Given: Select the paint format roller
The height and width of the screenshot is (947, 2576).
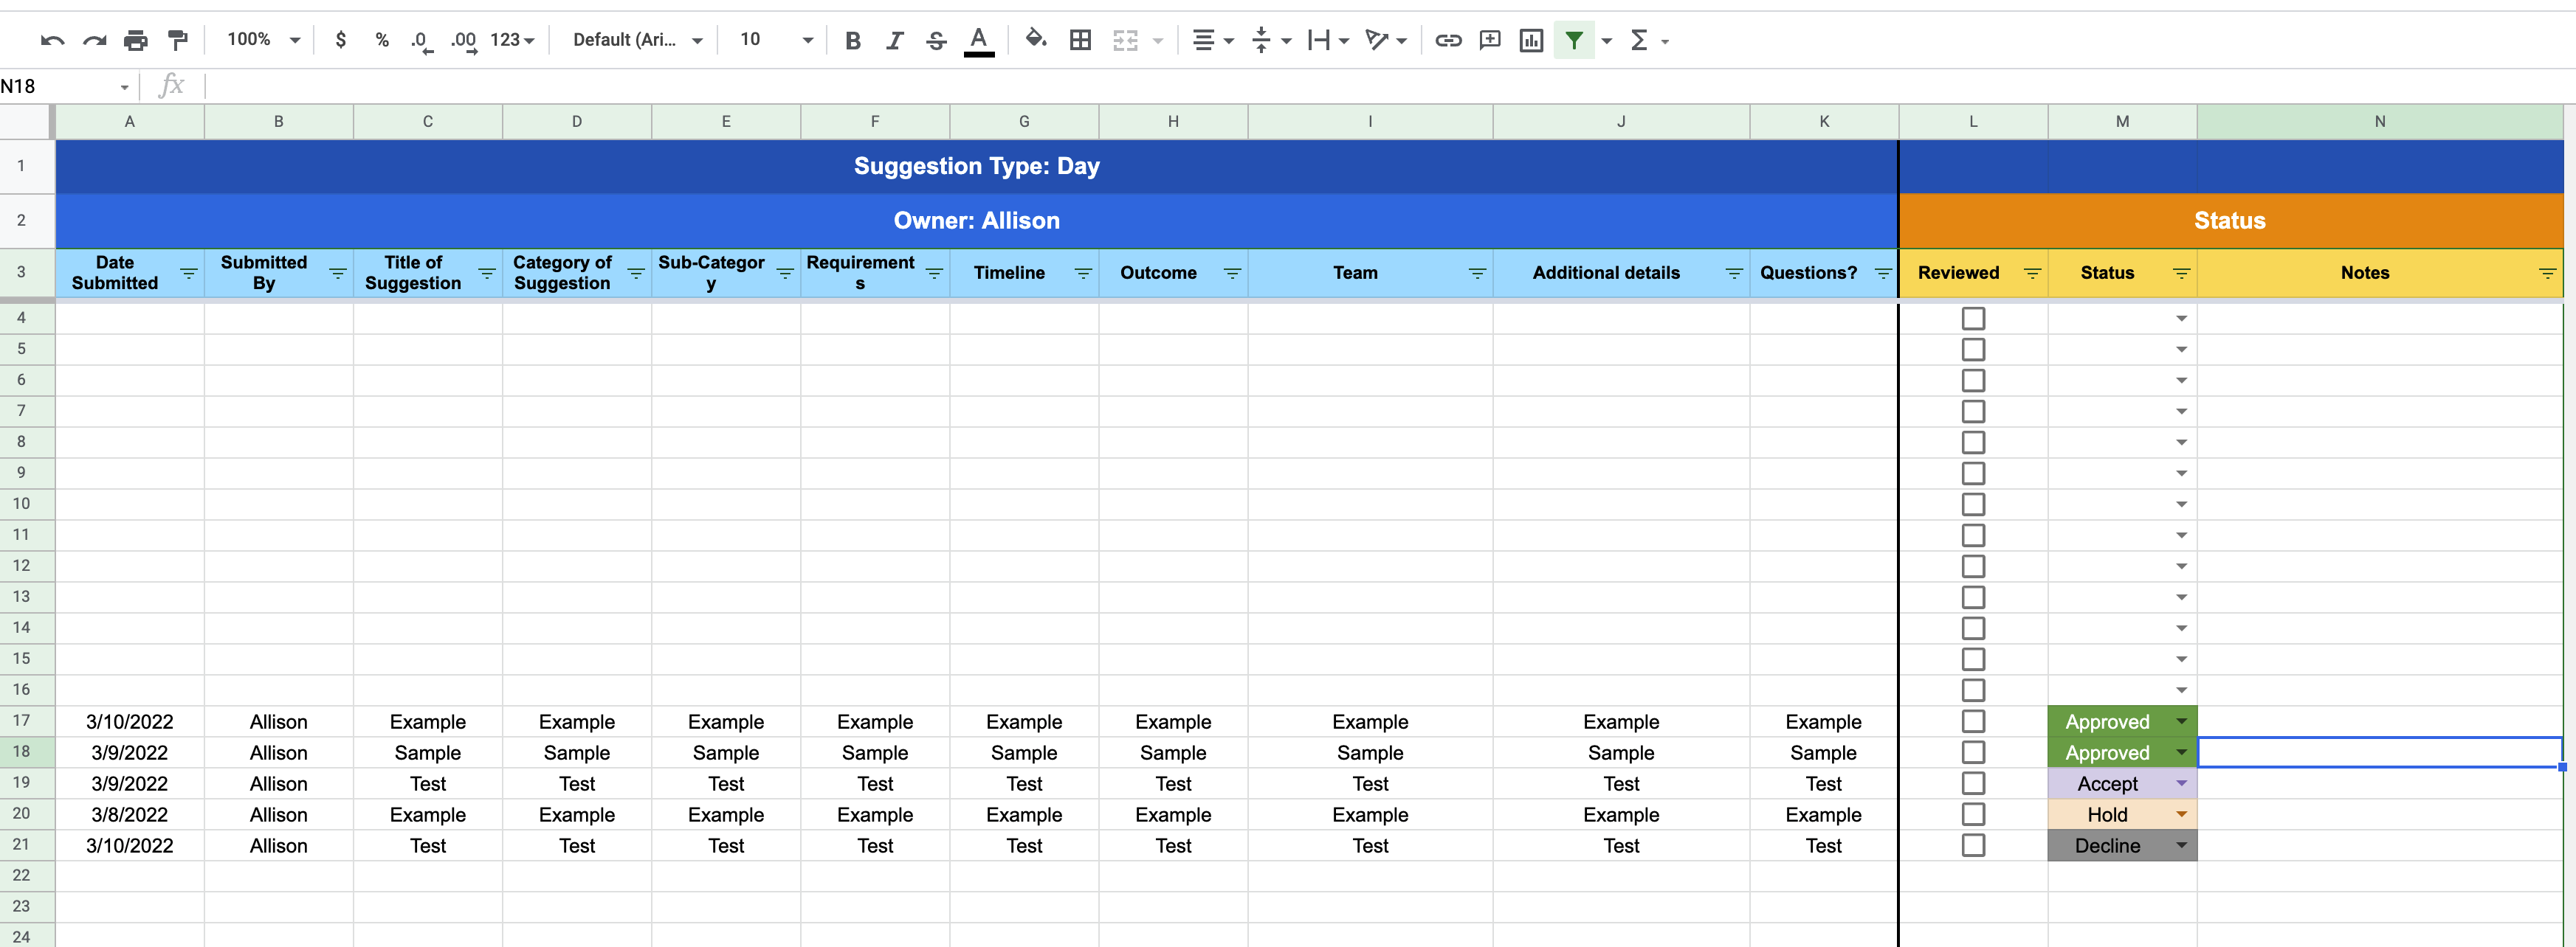Looking at the screenshot, I should click(178, 40).
